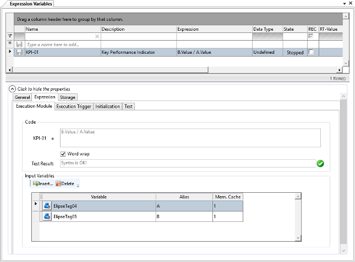This screenshot has height=262, width=355.
Task: Click the save icon in the new-row line
Action: tap(19, 44)
